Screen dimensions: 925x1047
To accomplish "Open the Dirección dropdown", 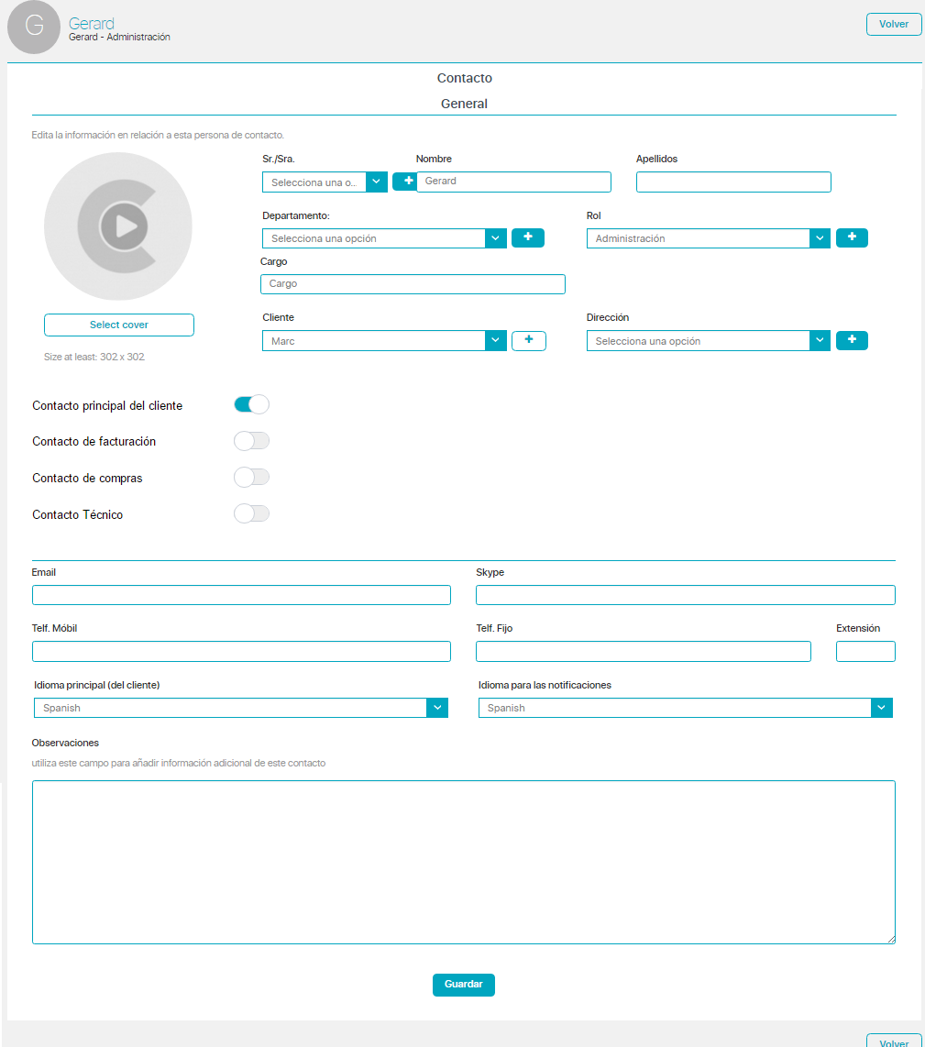I will 708,340.
